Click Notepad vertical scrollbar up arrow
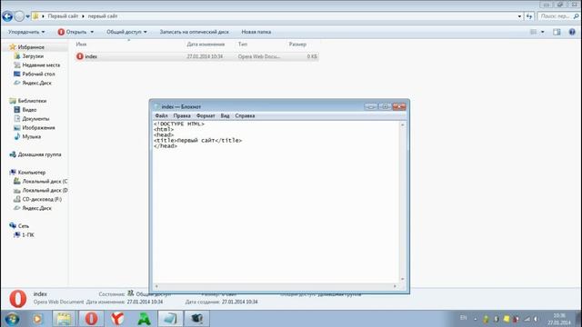The height and width of the screenshot is (327, 582). (402, 125)
